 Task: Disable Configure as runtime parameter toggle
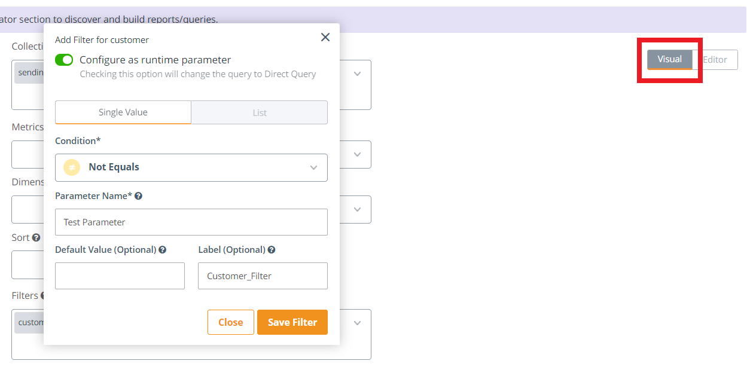click(64, 60)
